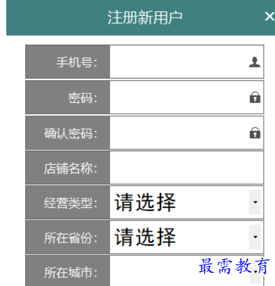This screenshot has width=275, height=286.
Task: Click the 确认密码 label
Action: 70,134
